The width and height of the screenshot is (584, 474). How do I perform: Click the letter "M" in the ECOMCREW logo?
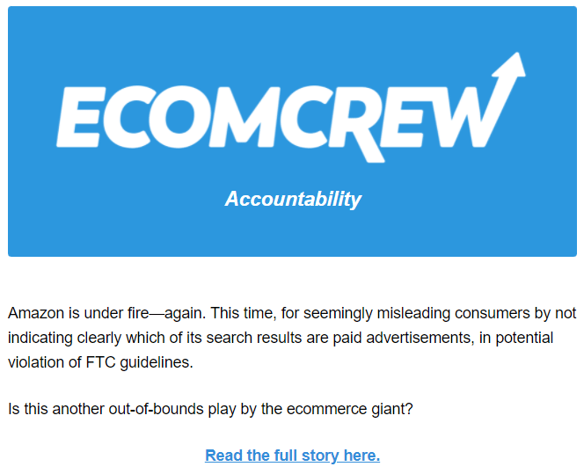[x=245, y=117]
